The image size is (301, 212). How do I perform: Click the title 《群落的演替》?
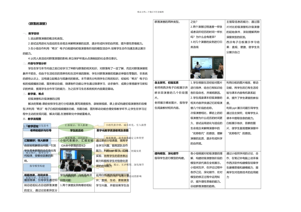click(x=38, y=24)
